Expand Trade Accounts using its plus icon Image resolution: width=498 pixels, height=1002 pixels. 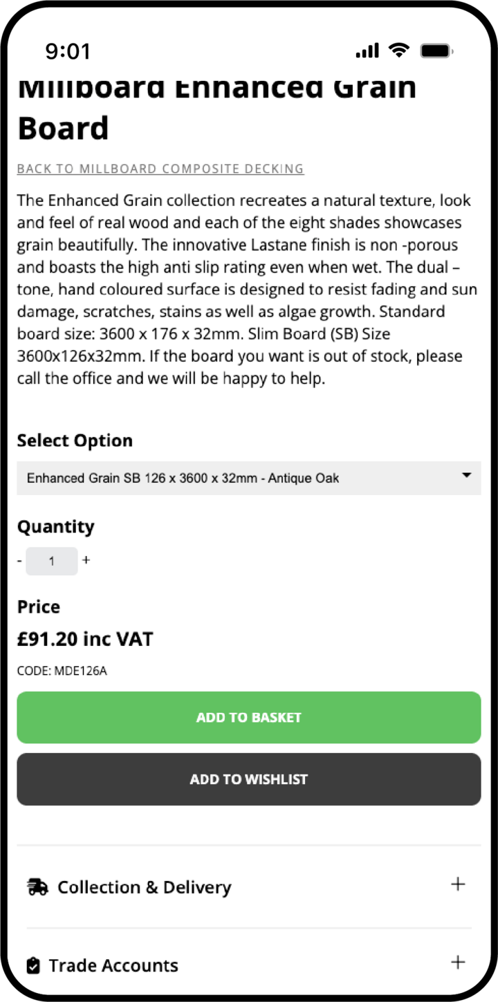click(458, 963)
